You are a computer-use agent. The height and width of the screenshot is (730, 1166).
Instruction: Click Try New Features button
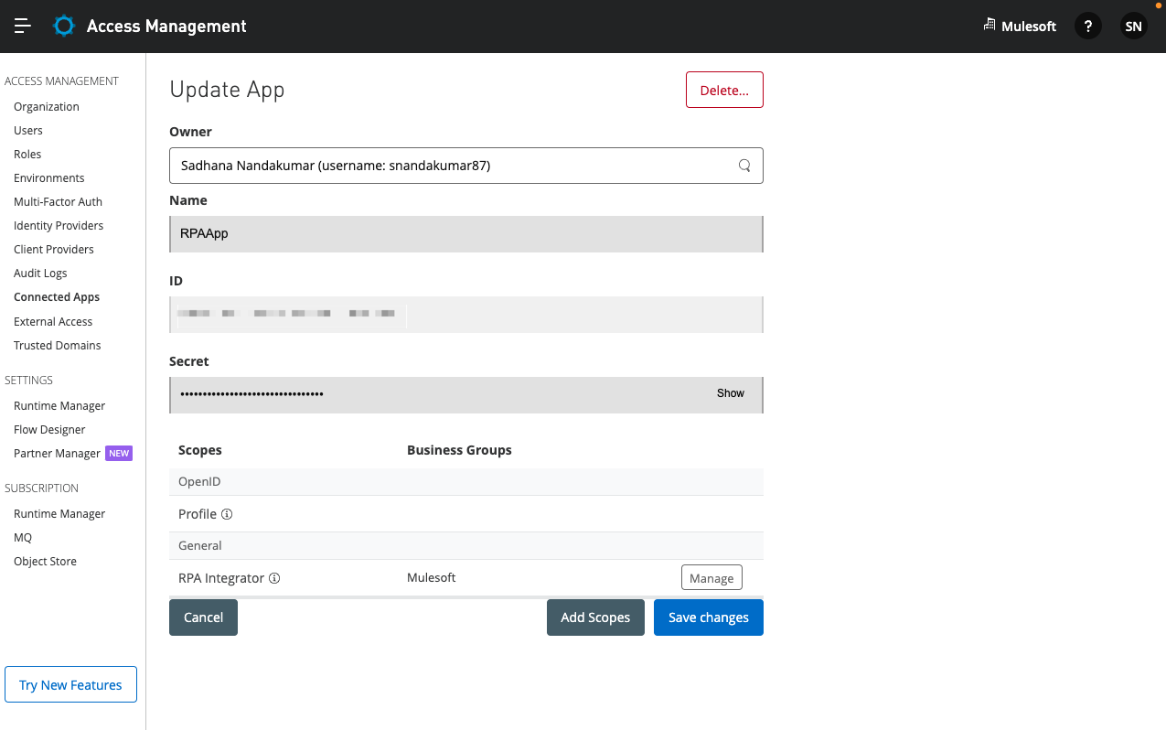tap(70, 684)
